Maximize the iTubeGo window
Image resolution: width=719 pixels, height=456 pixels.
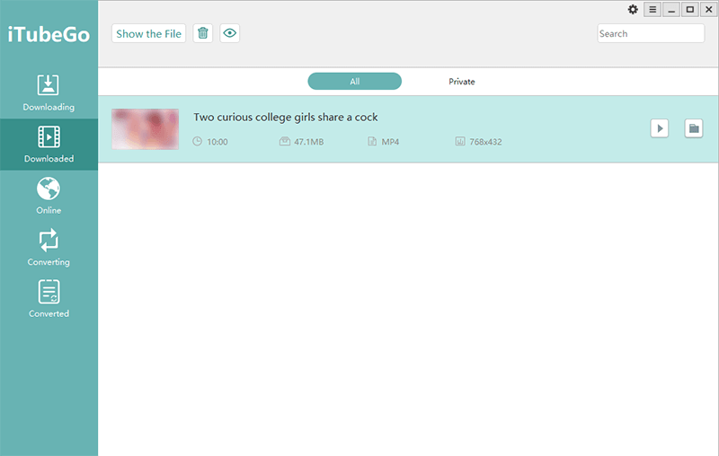689,9
